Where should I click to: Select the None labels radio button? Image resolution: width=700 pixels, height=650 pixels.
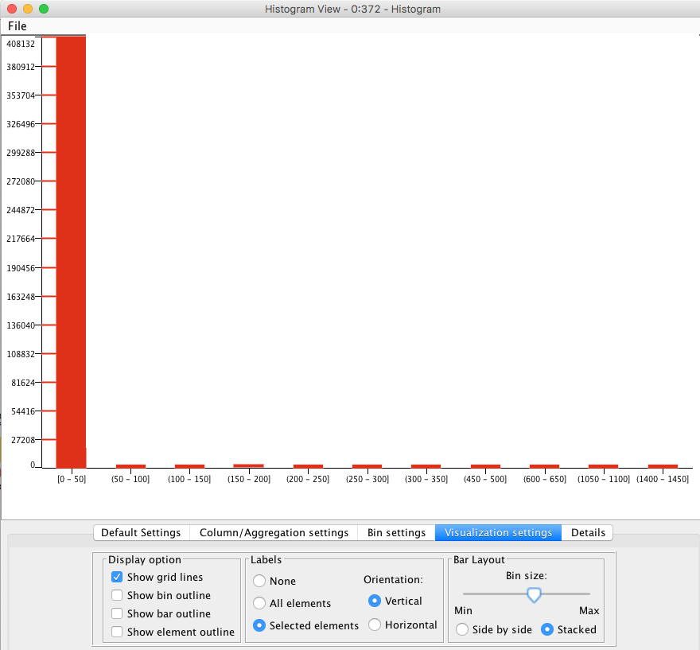(x=259, y=581)
